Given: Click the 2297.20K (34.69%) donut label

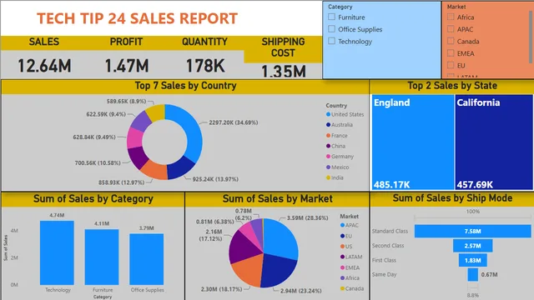Looking at the screenshot, I should pos(234,122).
